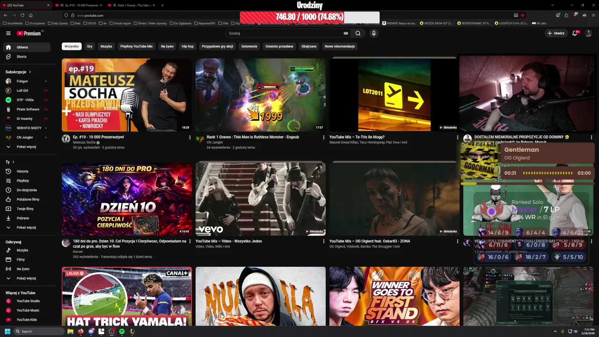Open the browser list all tabs dropdown
The height and width of the screenshot is (337, 599).
552,5
